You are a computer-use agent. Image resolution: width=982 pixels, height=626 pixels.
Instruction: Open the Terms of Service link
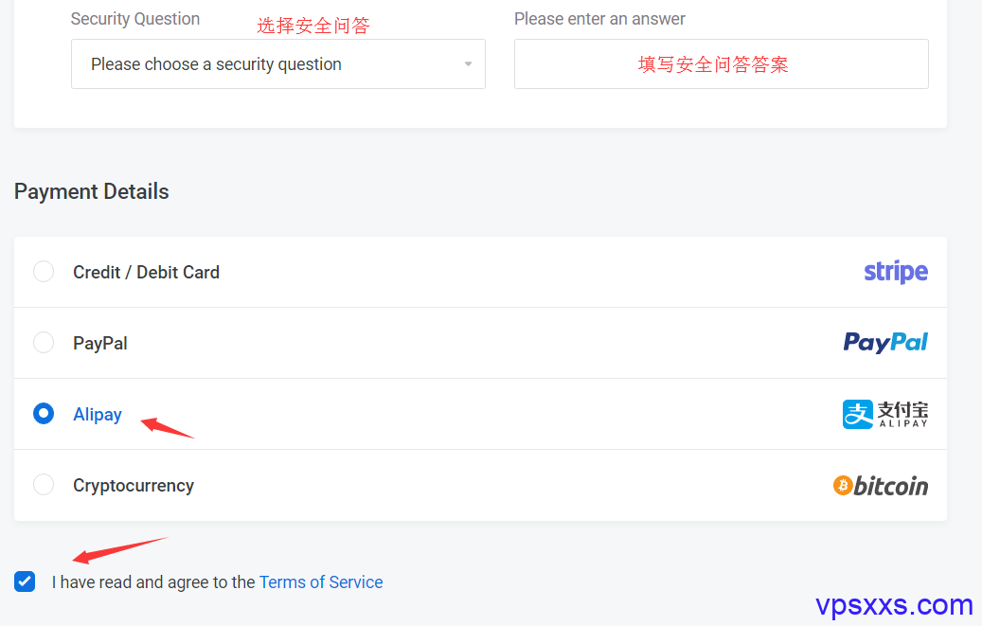[x=321, y=582]
